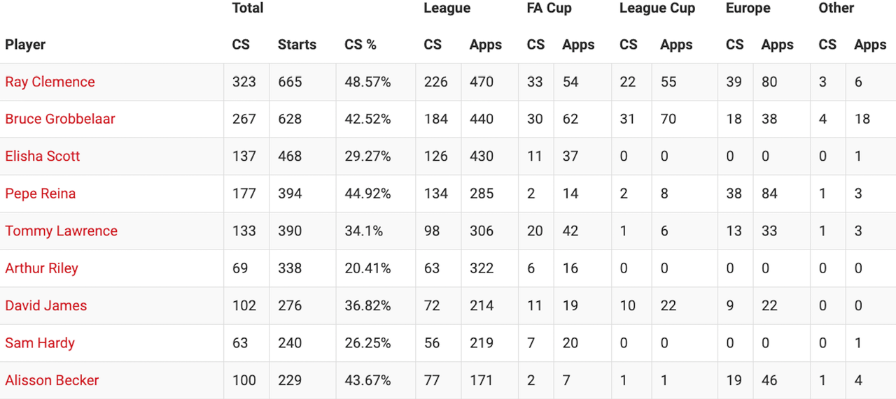Click the Europe group header

[x=748, y=8]
